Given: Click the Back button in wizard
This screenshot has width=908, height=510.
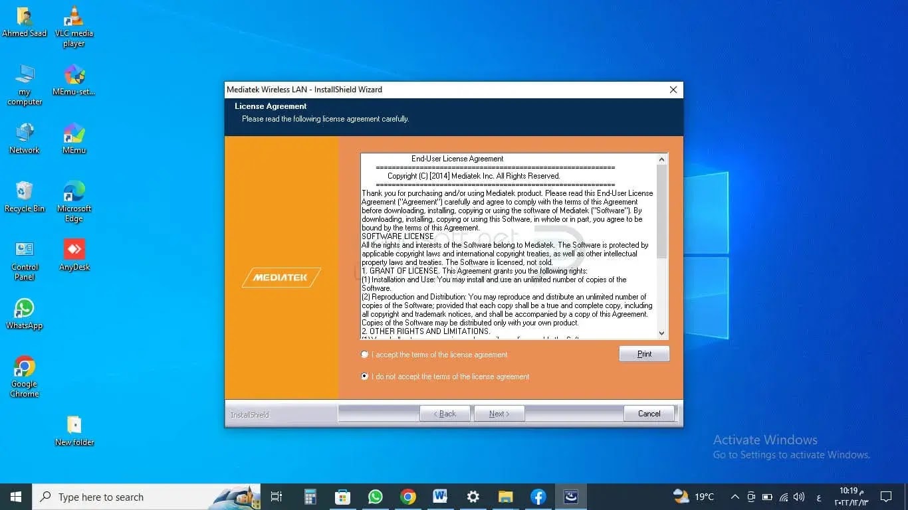Looking at the screenshot, I should tap(445, 414).
